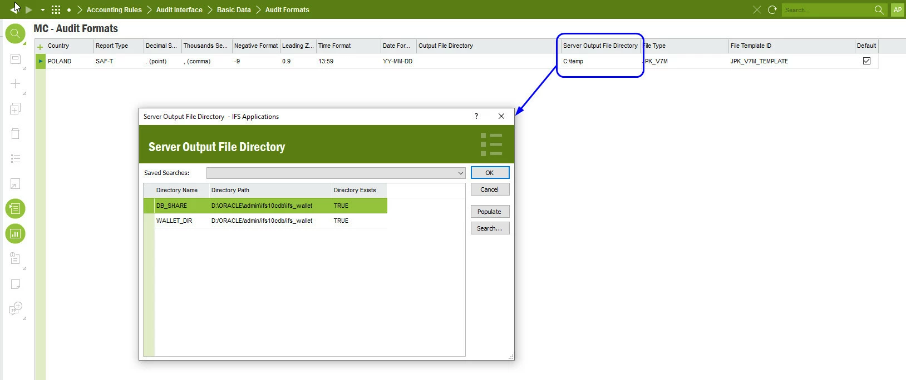Click the TRUE value in WALLET_DIR row
This screenshot has width=906, height=380.
341,221
